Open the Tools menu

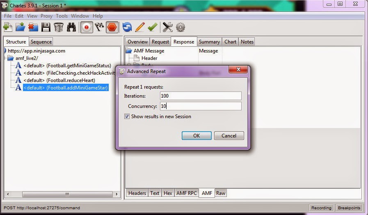[62, 16]
